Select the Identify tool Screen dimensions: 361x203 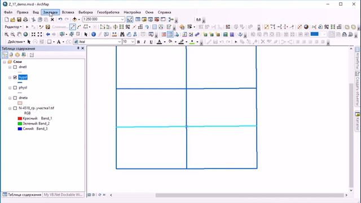(94, 34)
